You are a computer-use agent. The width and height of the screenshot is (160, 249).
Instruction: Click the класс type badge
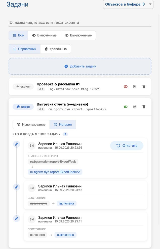click(23, 107)
